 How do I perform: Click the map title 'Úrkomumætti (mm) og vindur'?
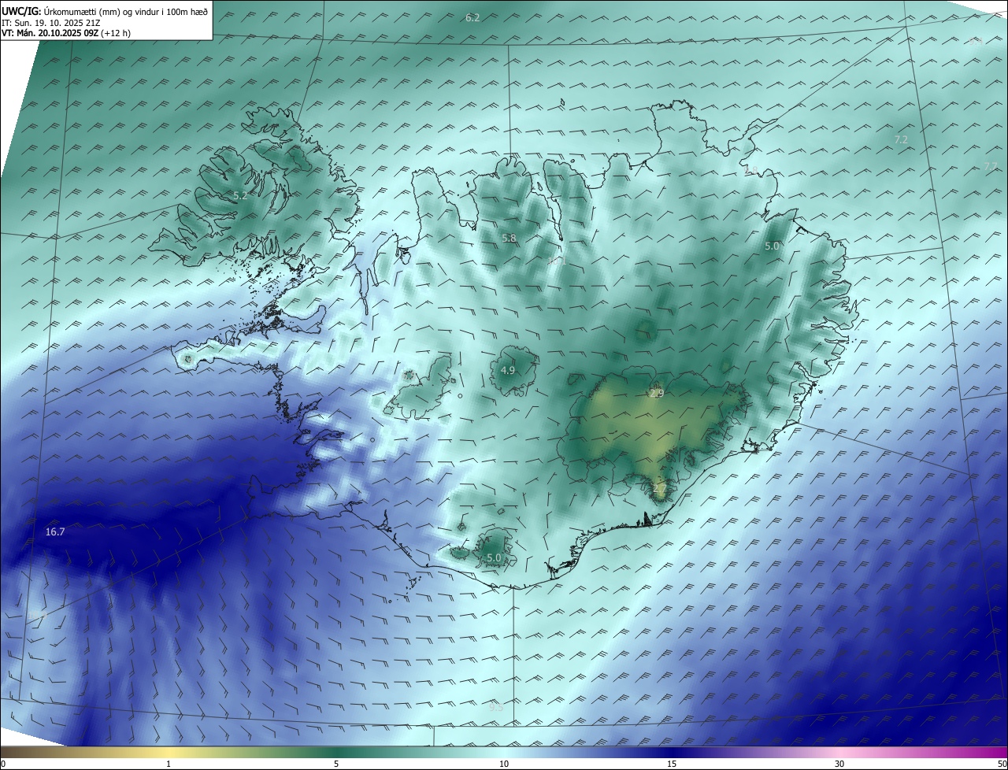click(126, 11)
